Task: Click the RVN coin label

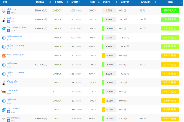Action: click(9, 94)
